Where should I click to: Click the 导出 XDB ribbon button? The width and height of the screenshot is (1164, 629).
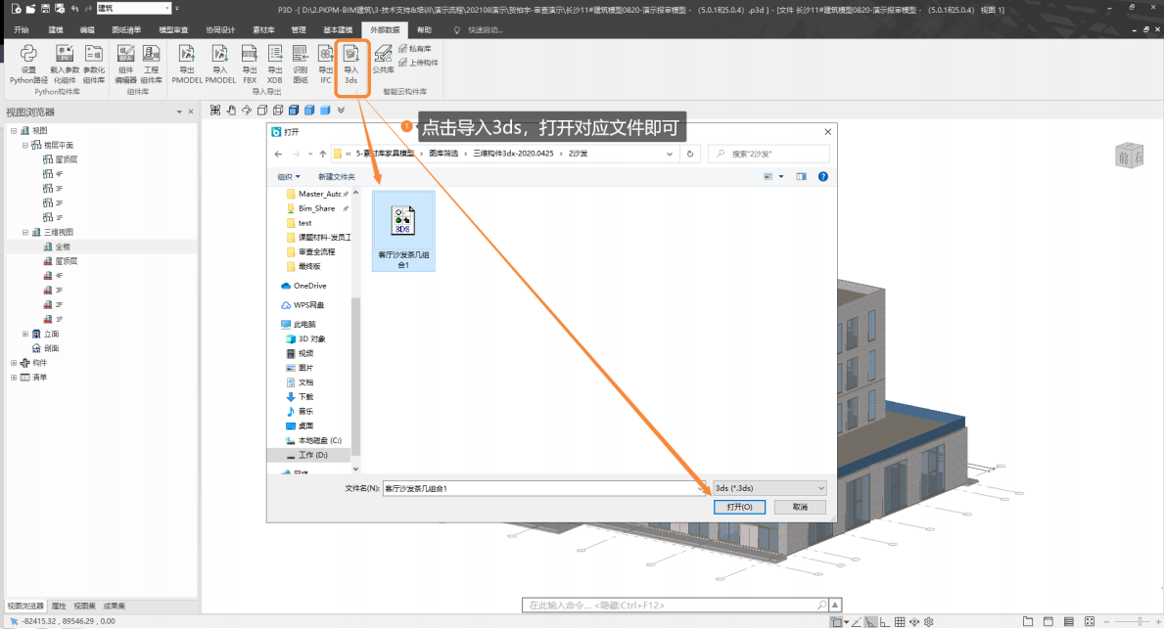275,64
